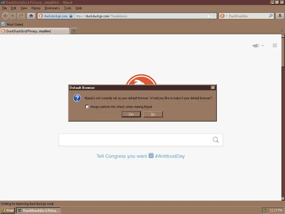Select the DuckDuckGo Privacy, simplified tab
The height and width of the screenshot is (214, 285).
[x=35, y=31]
